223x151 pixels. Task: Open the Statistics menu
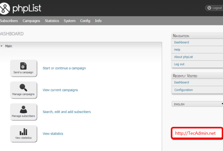[x=52, y=21]
